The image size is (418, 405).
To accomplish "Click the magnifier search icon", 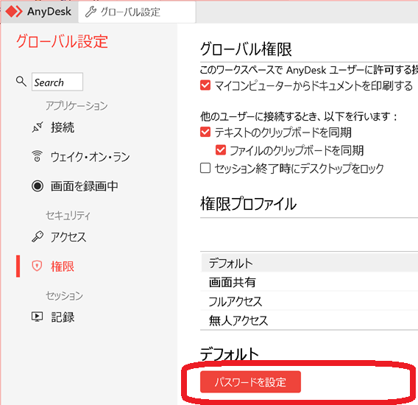I will (x=21, y=82).
